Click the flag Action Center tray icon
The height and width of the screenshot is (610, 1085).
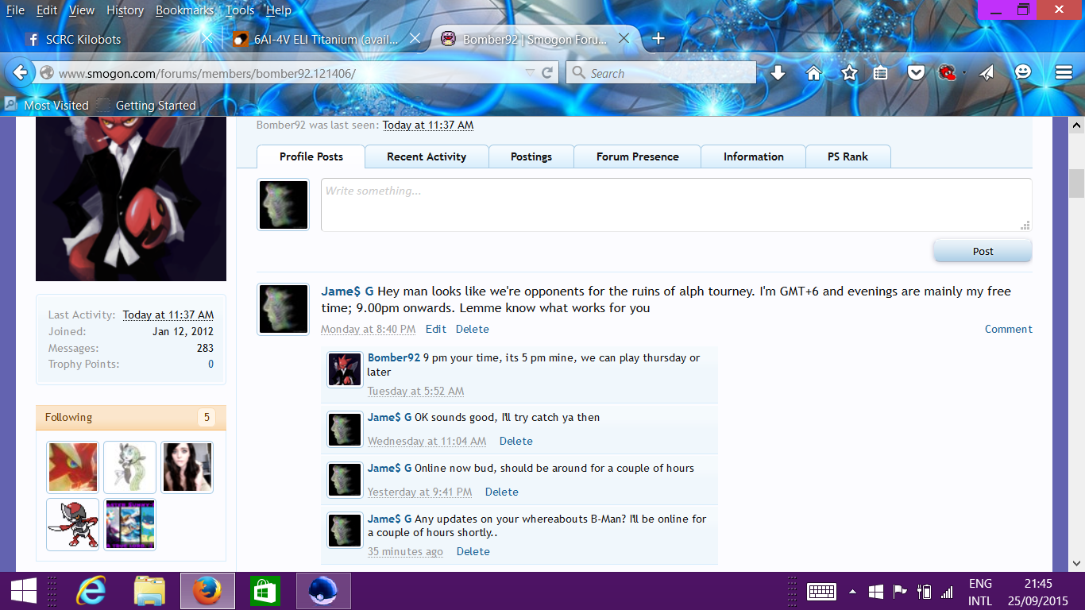tap(900, 592)
